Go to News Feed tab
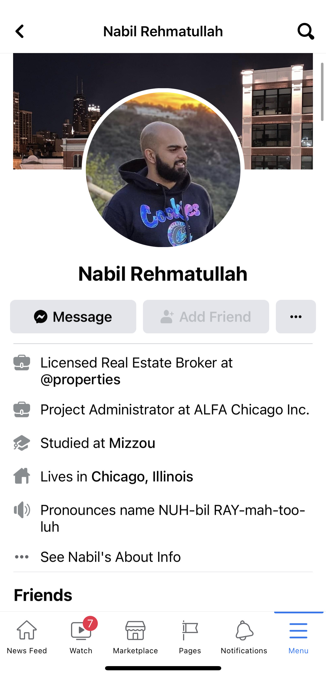This screenshot has width=326, height=677. pyautogui.click(x=27, y=637)
